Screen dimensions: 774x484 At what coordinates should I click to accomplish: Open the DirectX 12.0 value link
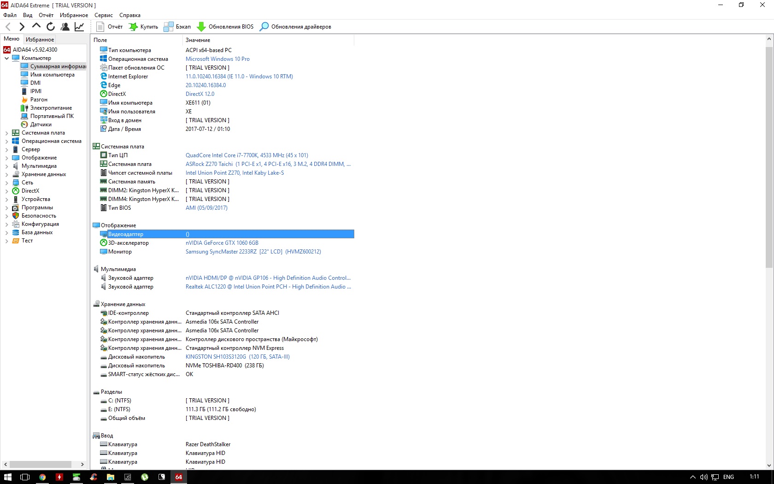(200, 94)
